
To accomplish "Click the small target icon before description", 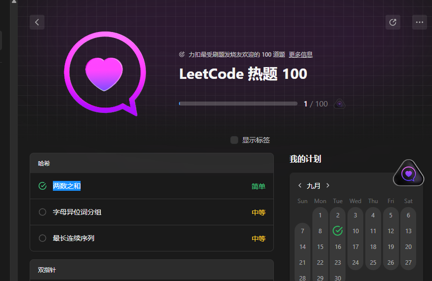I will coord(182,54).
